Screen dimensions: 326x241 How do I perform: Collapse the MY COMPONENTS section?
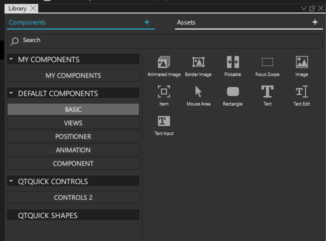(x=11, y=59)
